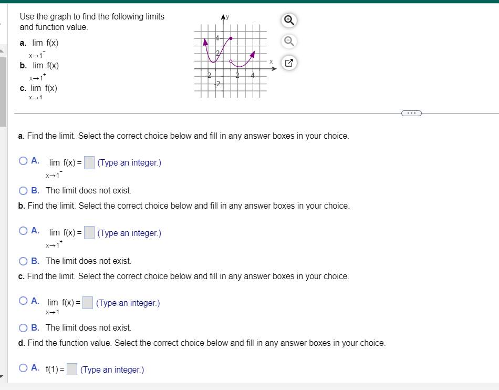
Task: Choose B limit does not exist, part c
Action: pos(23,328)
